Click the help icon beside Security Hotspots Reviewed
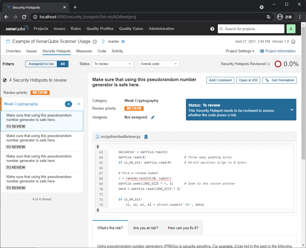306x248 pixels. tap(269, 64)
